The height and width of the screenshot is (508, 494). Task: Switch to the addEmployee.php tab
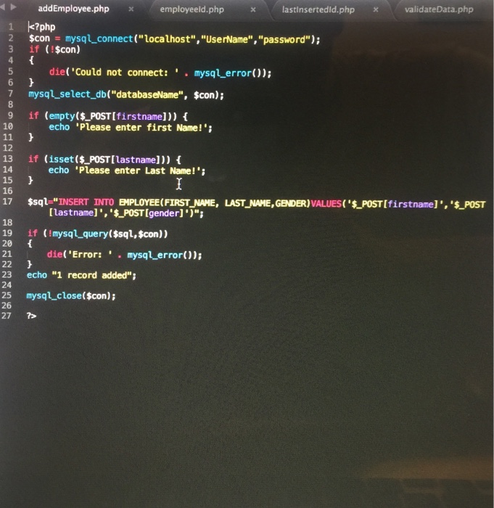[x=73, y=9]
